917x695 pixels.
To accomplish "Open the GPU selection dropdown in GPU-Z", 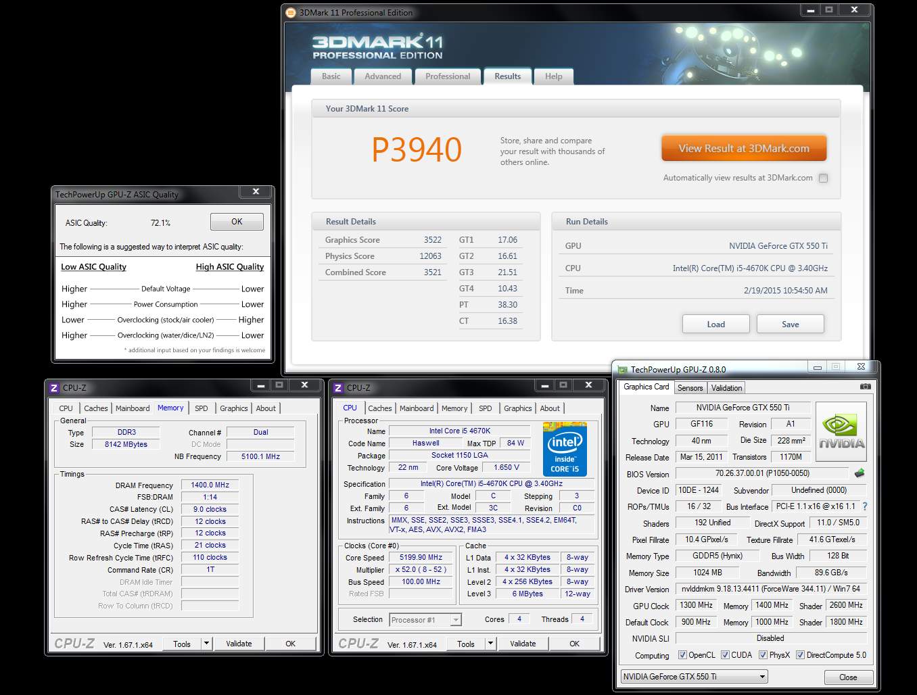I will pyautogui.click(x=694, y=677).
